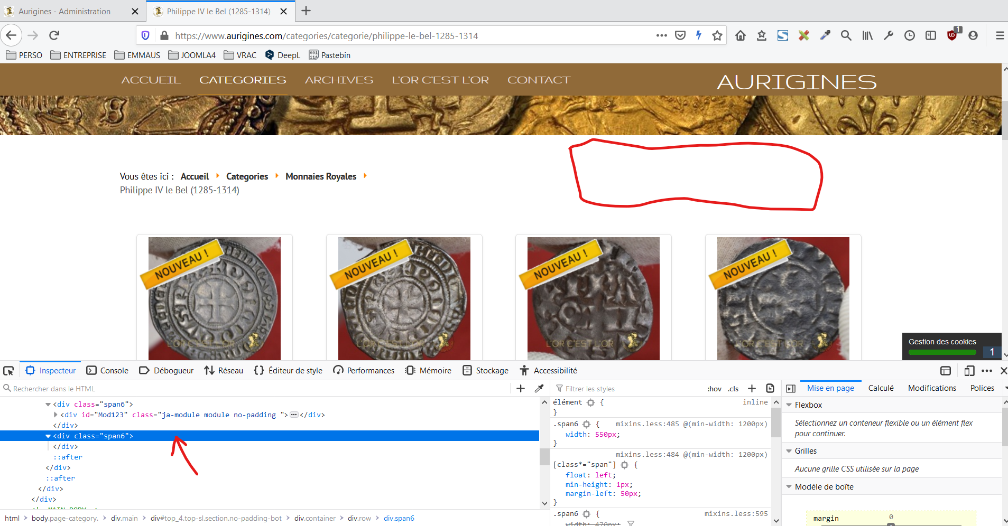The height and width of the screenshot is (526, 1008).
Task: Click the blue S extension icon
Action: pyautogui.click(x=783, y=35)
